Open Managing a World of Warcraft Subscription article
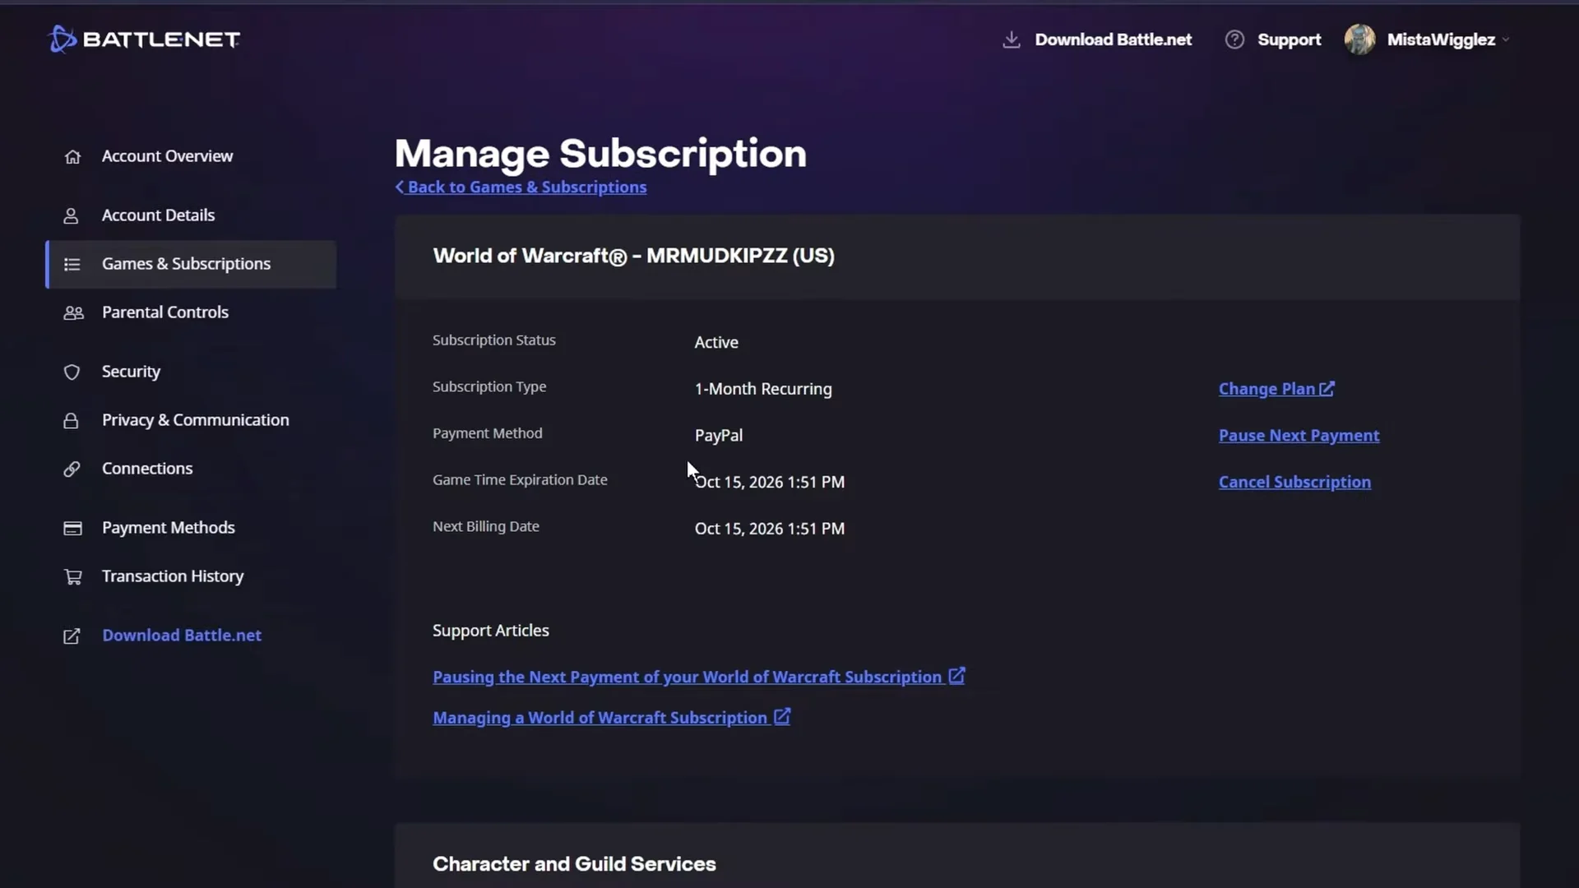This screenshot has height=888, width=1579. coord(600,718)
